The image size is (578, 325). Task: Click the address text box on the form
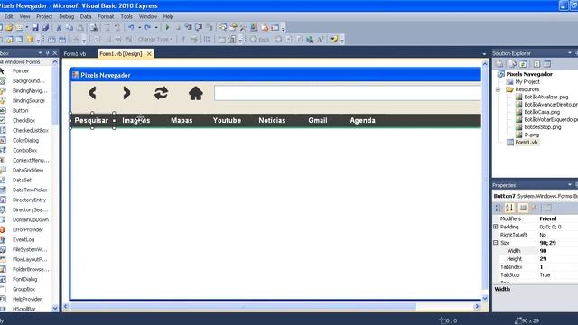tap(348, 93)
